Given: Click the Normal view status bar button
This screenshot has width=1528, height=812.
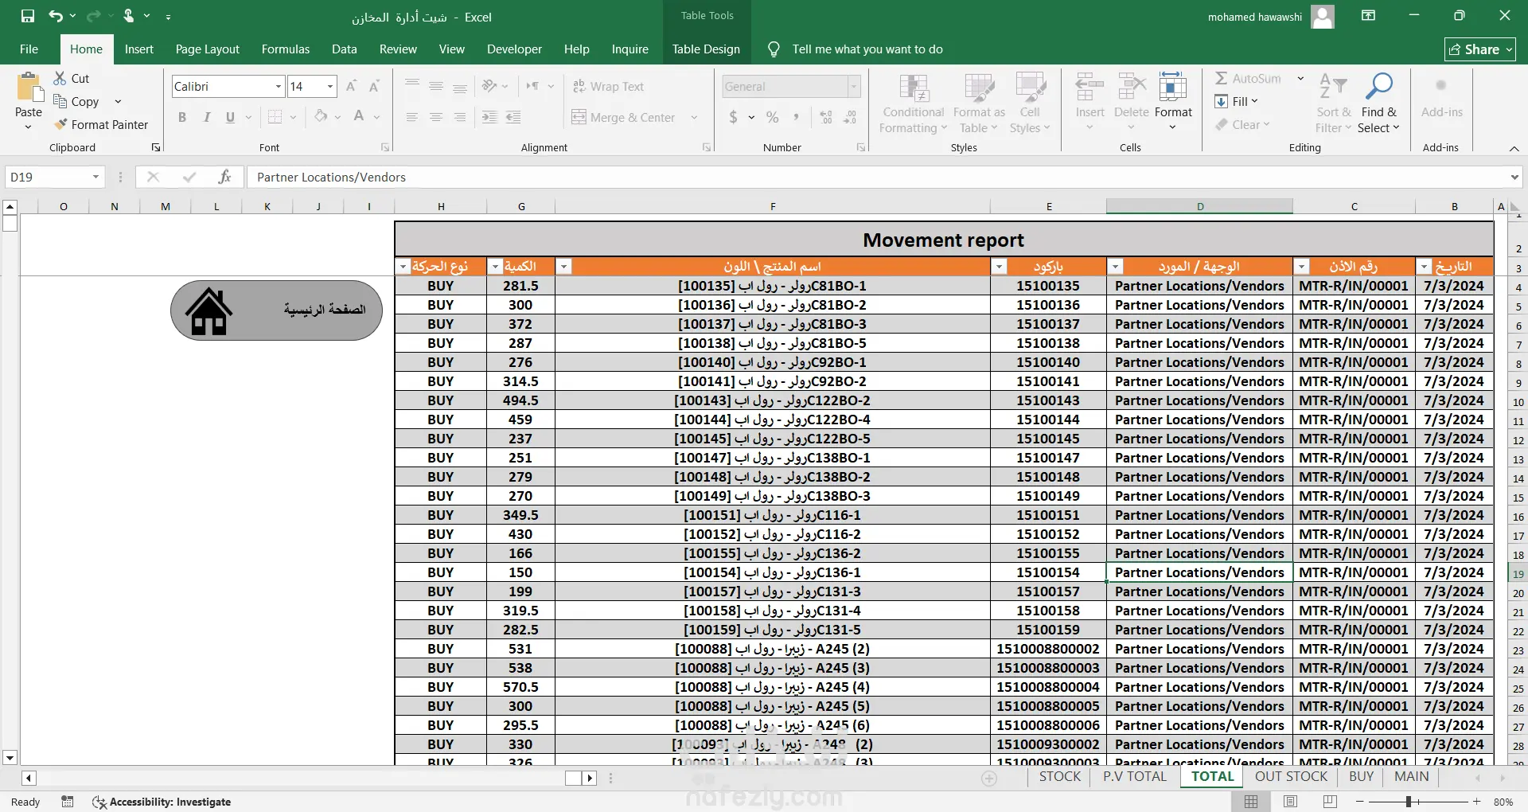Looking at the screenshot, I should 1251,801.
